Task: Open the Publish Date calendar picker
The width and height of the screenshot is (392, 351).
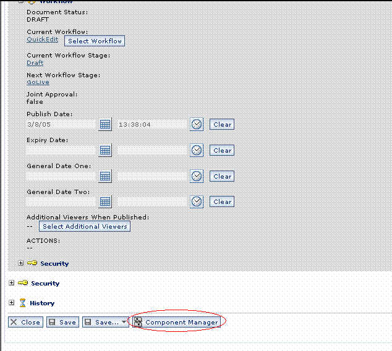Action: 105,124
